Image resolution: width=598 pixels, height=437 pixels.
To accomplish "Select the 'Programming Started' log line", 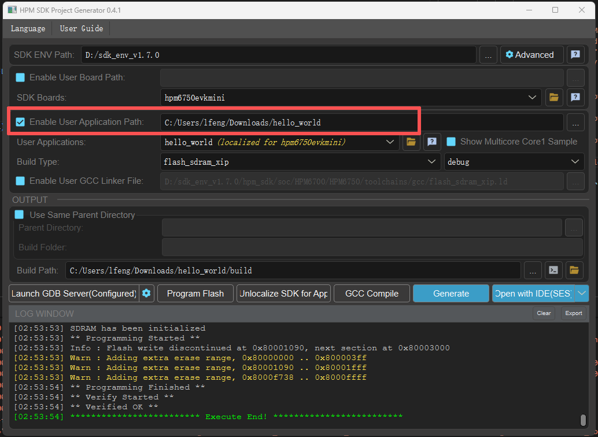I will (x=107, y=338).
